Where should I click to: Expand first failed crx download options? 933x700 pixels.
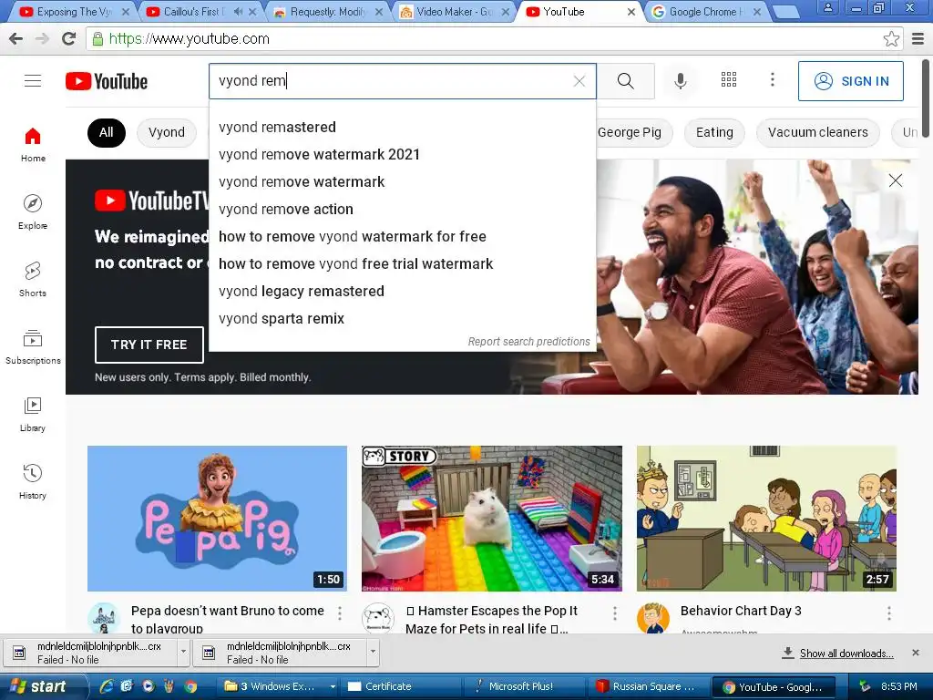point(183,652)
